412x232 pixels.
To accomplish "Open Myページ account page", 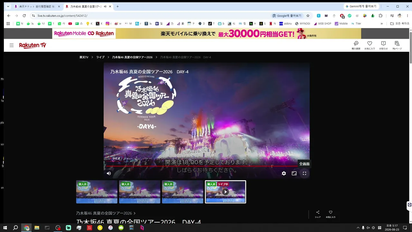I will 397,45.
